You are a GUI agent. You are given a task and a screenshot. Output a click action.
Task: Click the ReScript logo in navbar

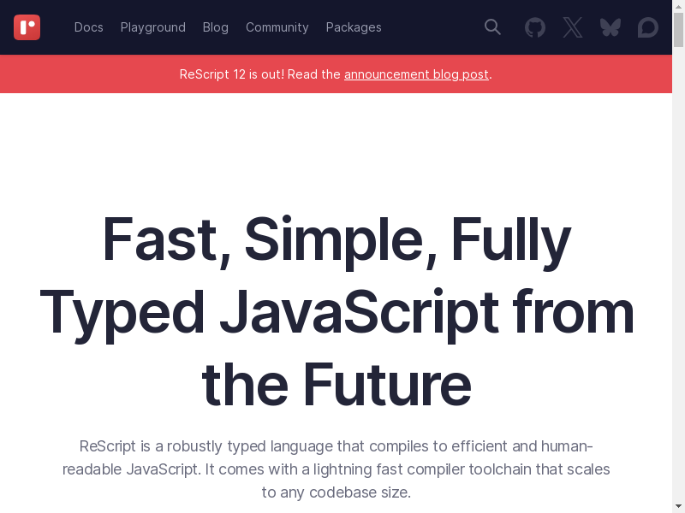pos(27,27)
